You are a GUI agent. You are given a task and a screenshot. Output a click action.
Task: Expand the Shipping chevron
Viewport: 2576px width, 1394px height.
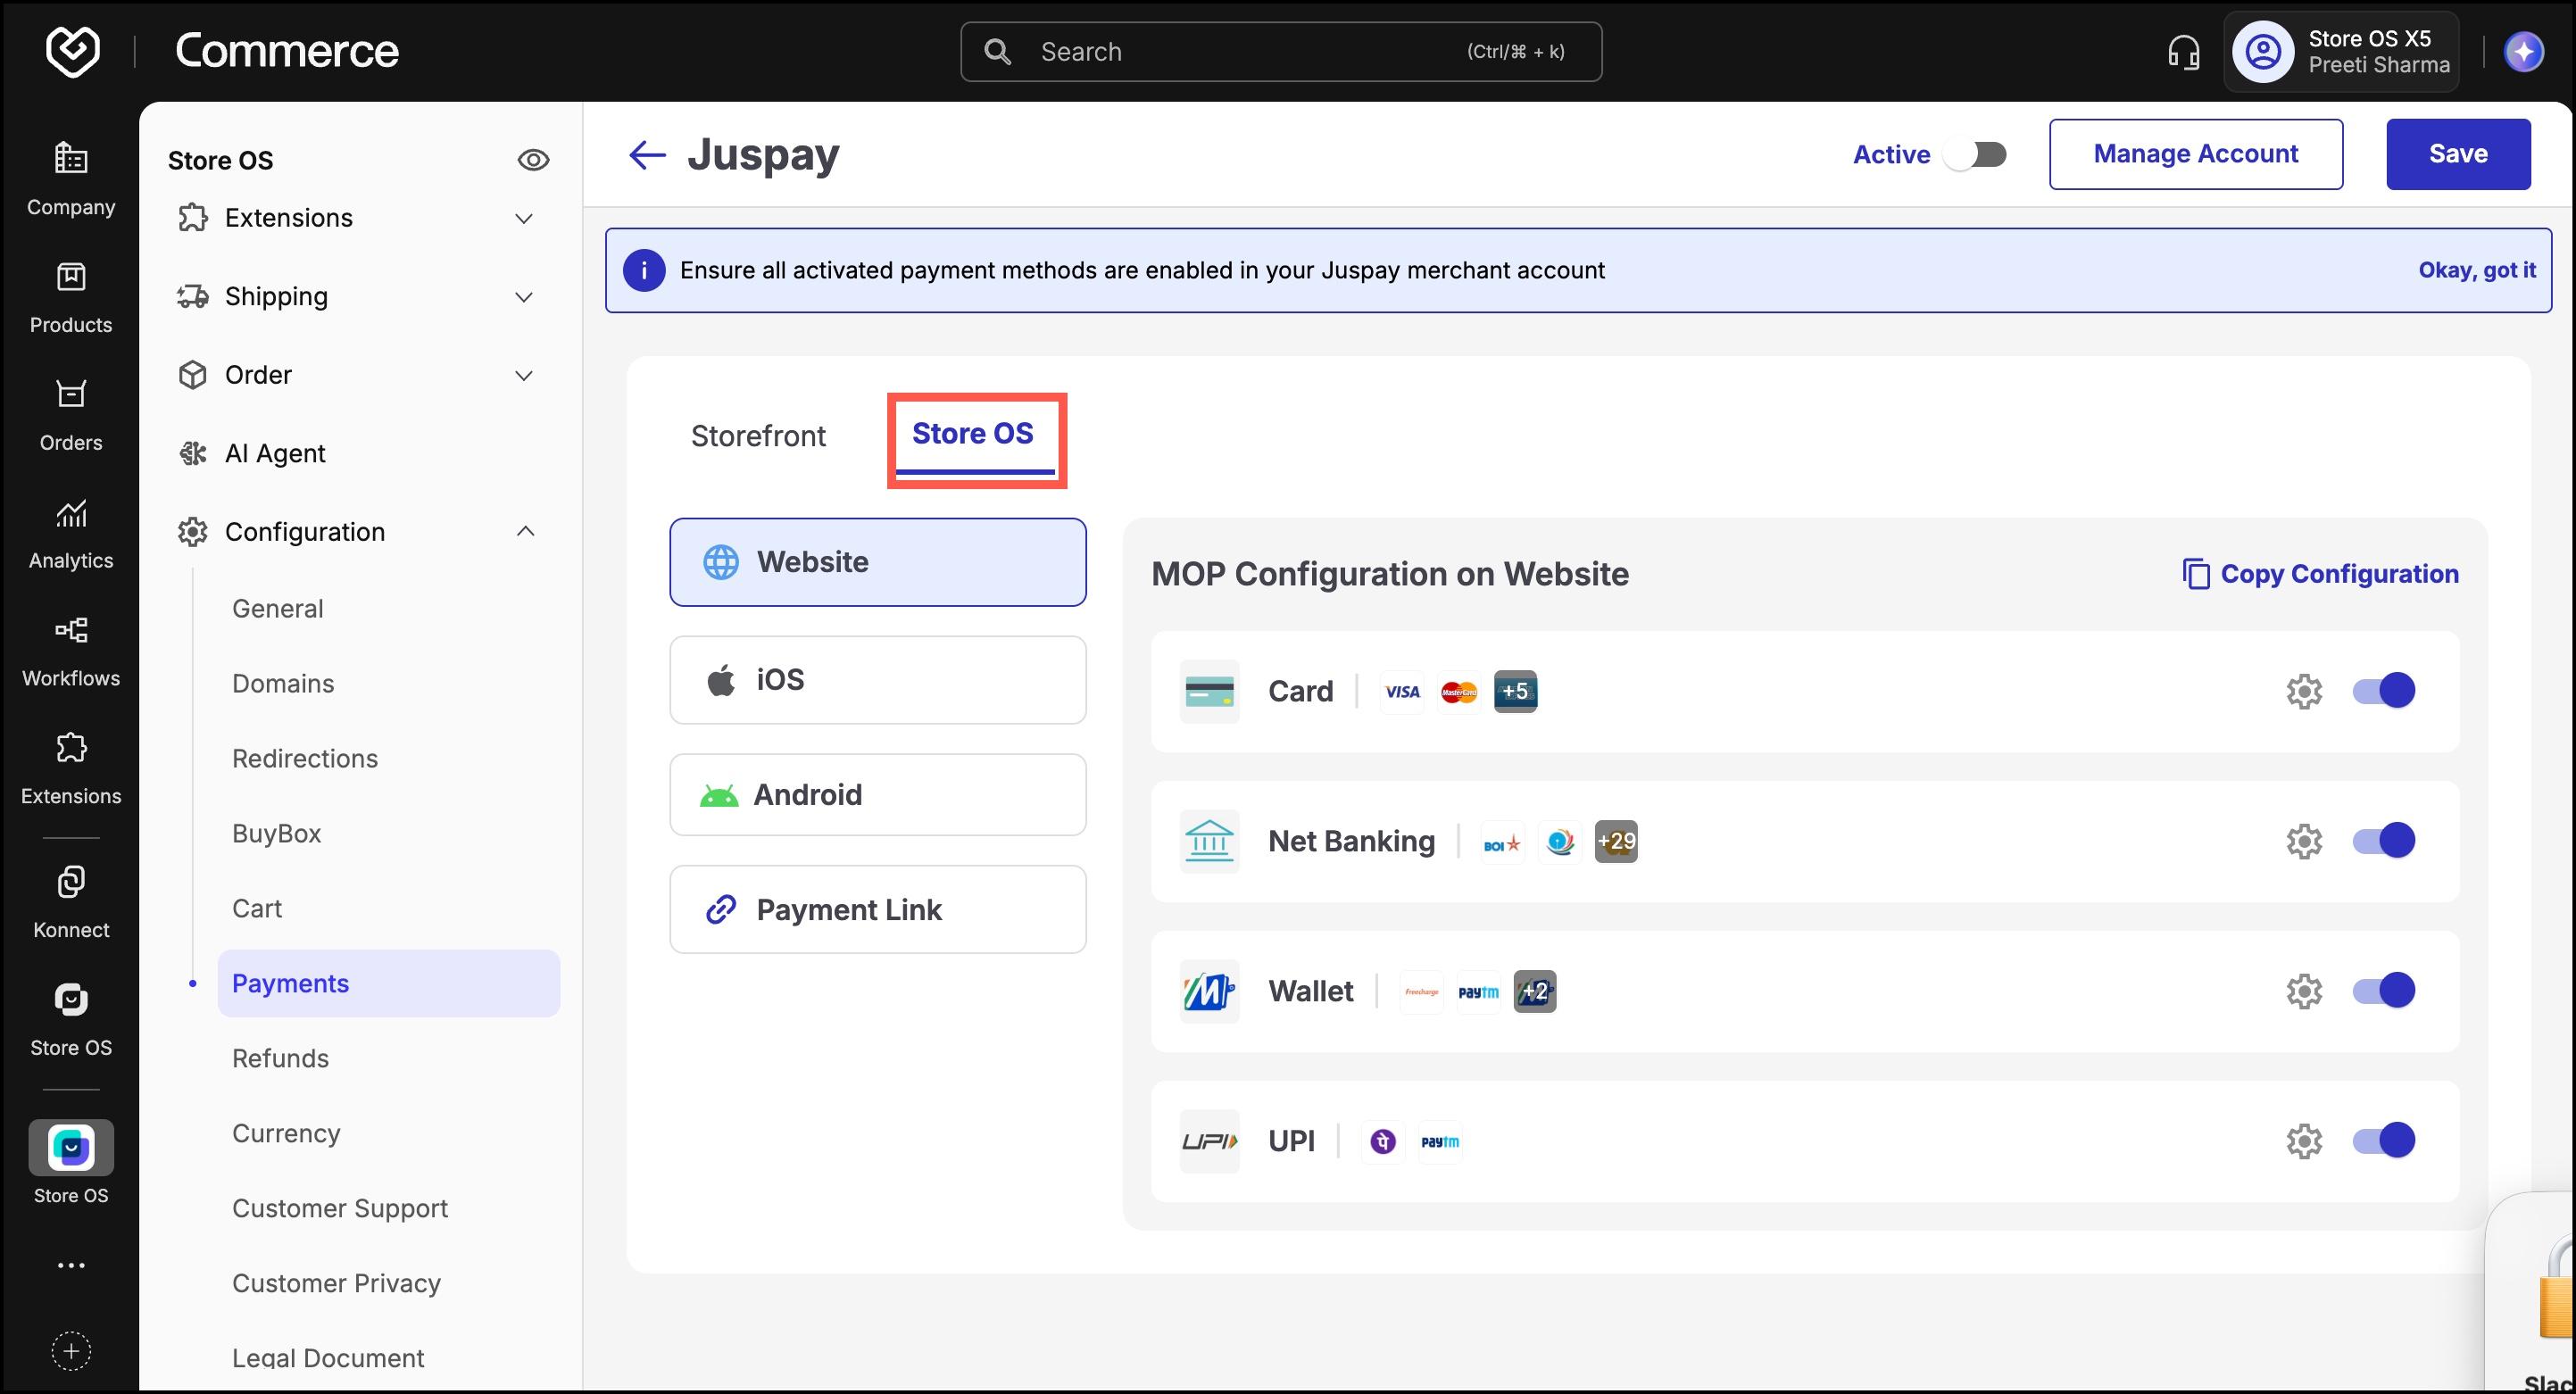coord(523,296)
